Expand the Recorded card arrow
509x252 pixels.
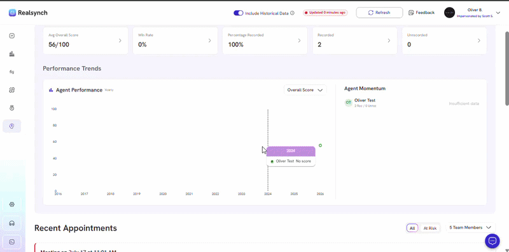[x=389, y=41]
